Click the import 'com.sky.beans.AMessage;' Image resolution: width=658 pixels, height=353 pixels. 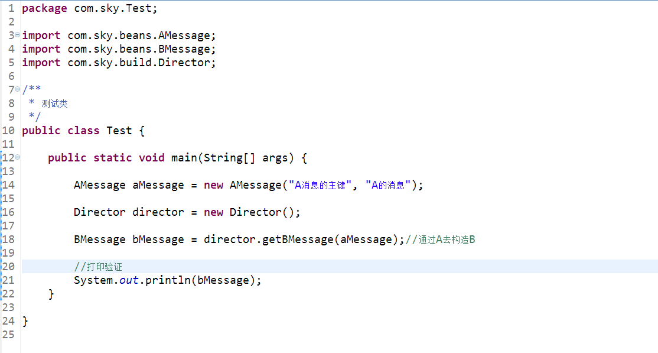[x=141, y=35]
